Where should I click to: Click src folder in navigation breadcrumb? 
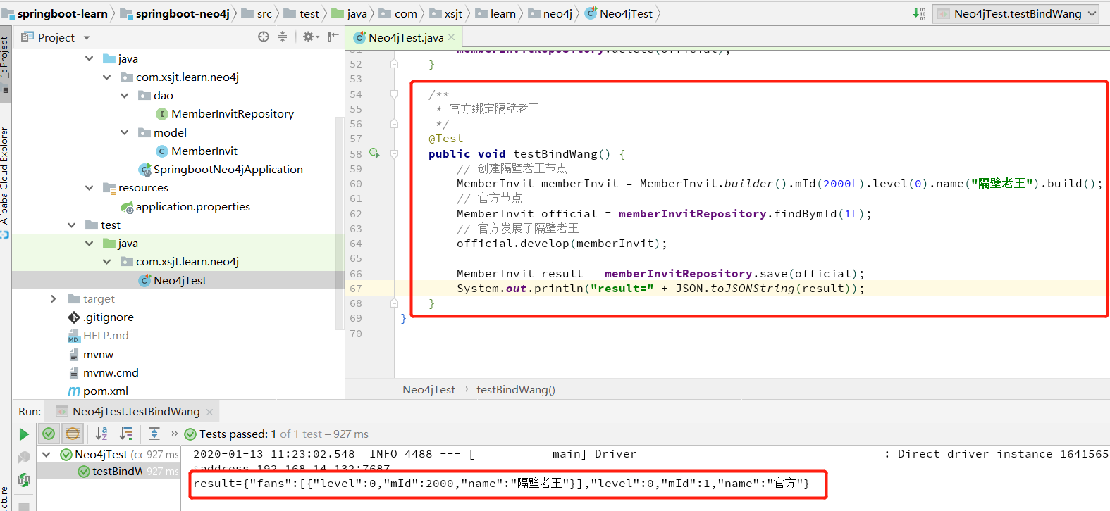point(257,13)
